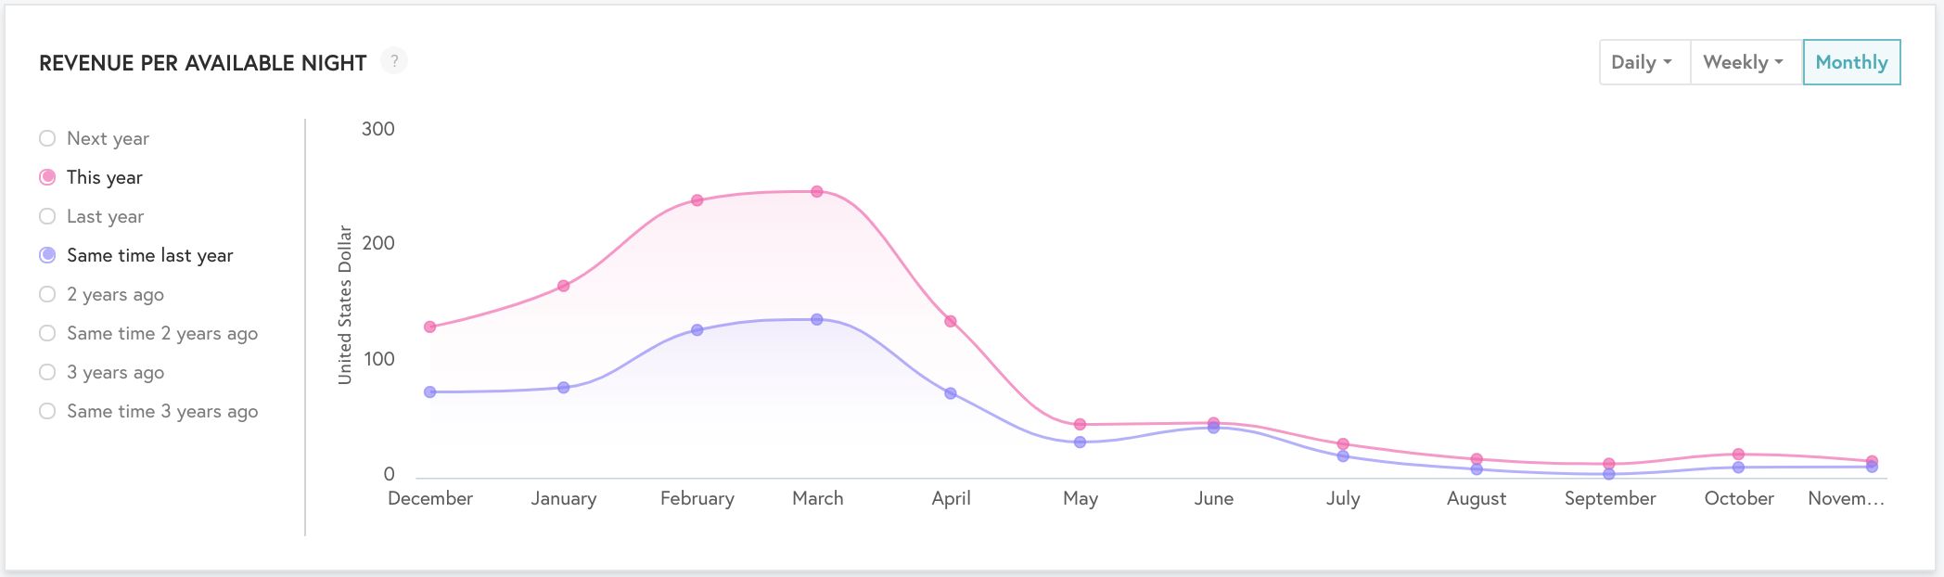Click This year October data point
Screen dimensions: 1944x577
[1738, 455]
